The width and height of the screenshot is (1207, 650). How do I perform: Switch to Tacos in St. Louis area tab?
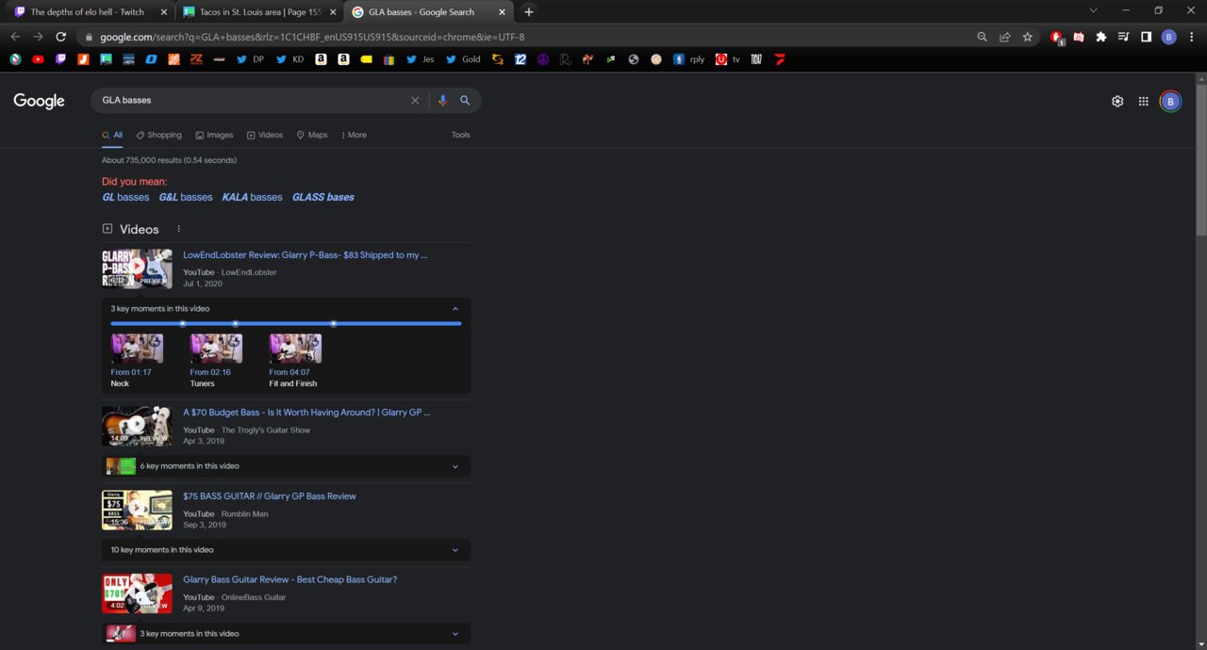pyautogui.click(x=259, y=12)
